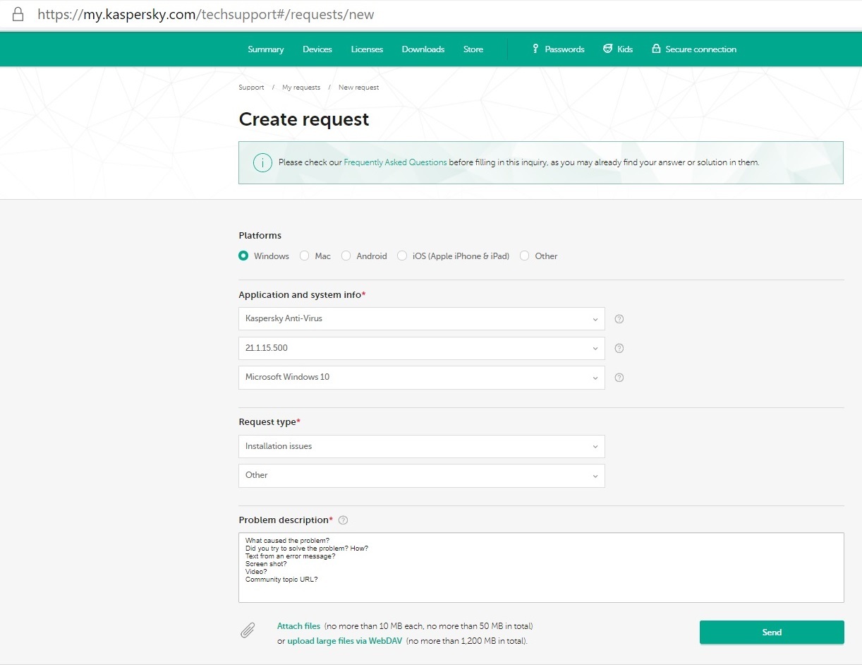The height and width of the screenshot is (665, 862).
Task: Expand the Installation issues request type dropdown
Action: click(x=421, y=446)
